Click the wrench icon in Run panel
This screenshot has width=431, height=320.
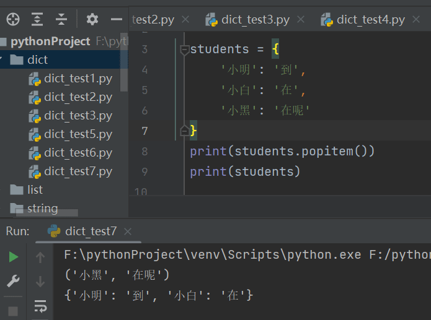(13, 282)
